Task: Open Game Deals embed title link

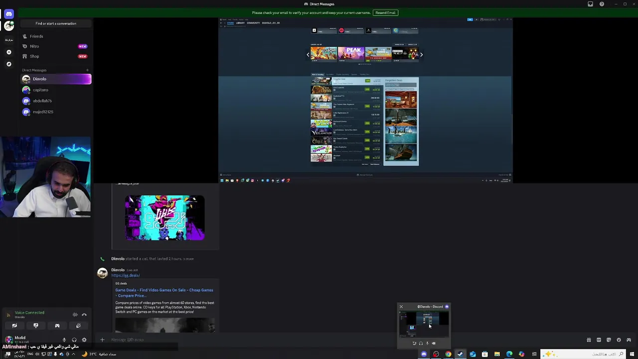Action: [x=164, y=293]
